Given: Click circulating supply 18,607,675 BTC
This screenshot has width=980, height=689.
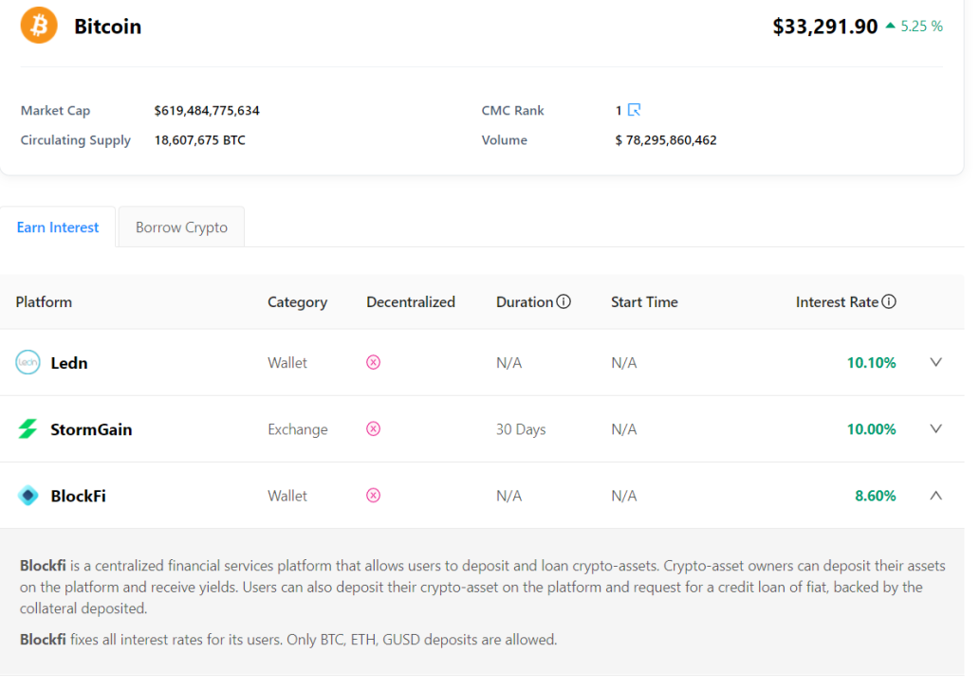Looking at the screenshot, I should pyautogui.click(x=200, y=140).
